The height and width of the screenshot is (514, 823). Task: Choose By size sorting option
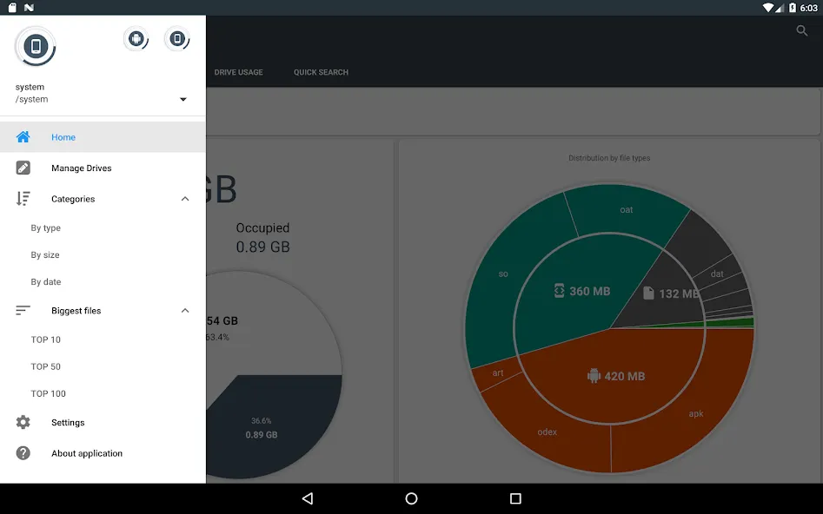coord(45,255)
